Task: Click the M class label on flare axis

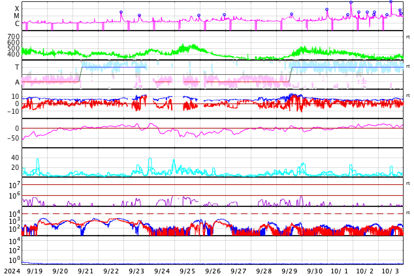Action: click(17, 16)
